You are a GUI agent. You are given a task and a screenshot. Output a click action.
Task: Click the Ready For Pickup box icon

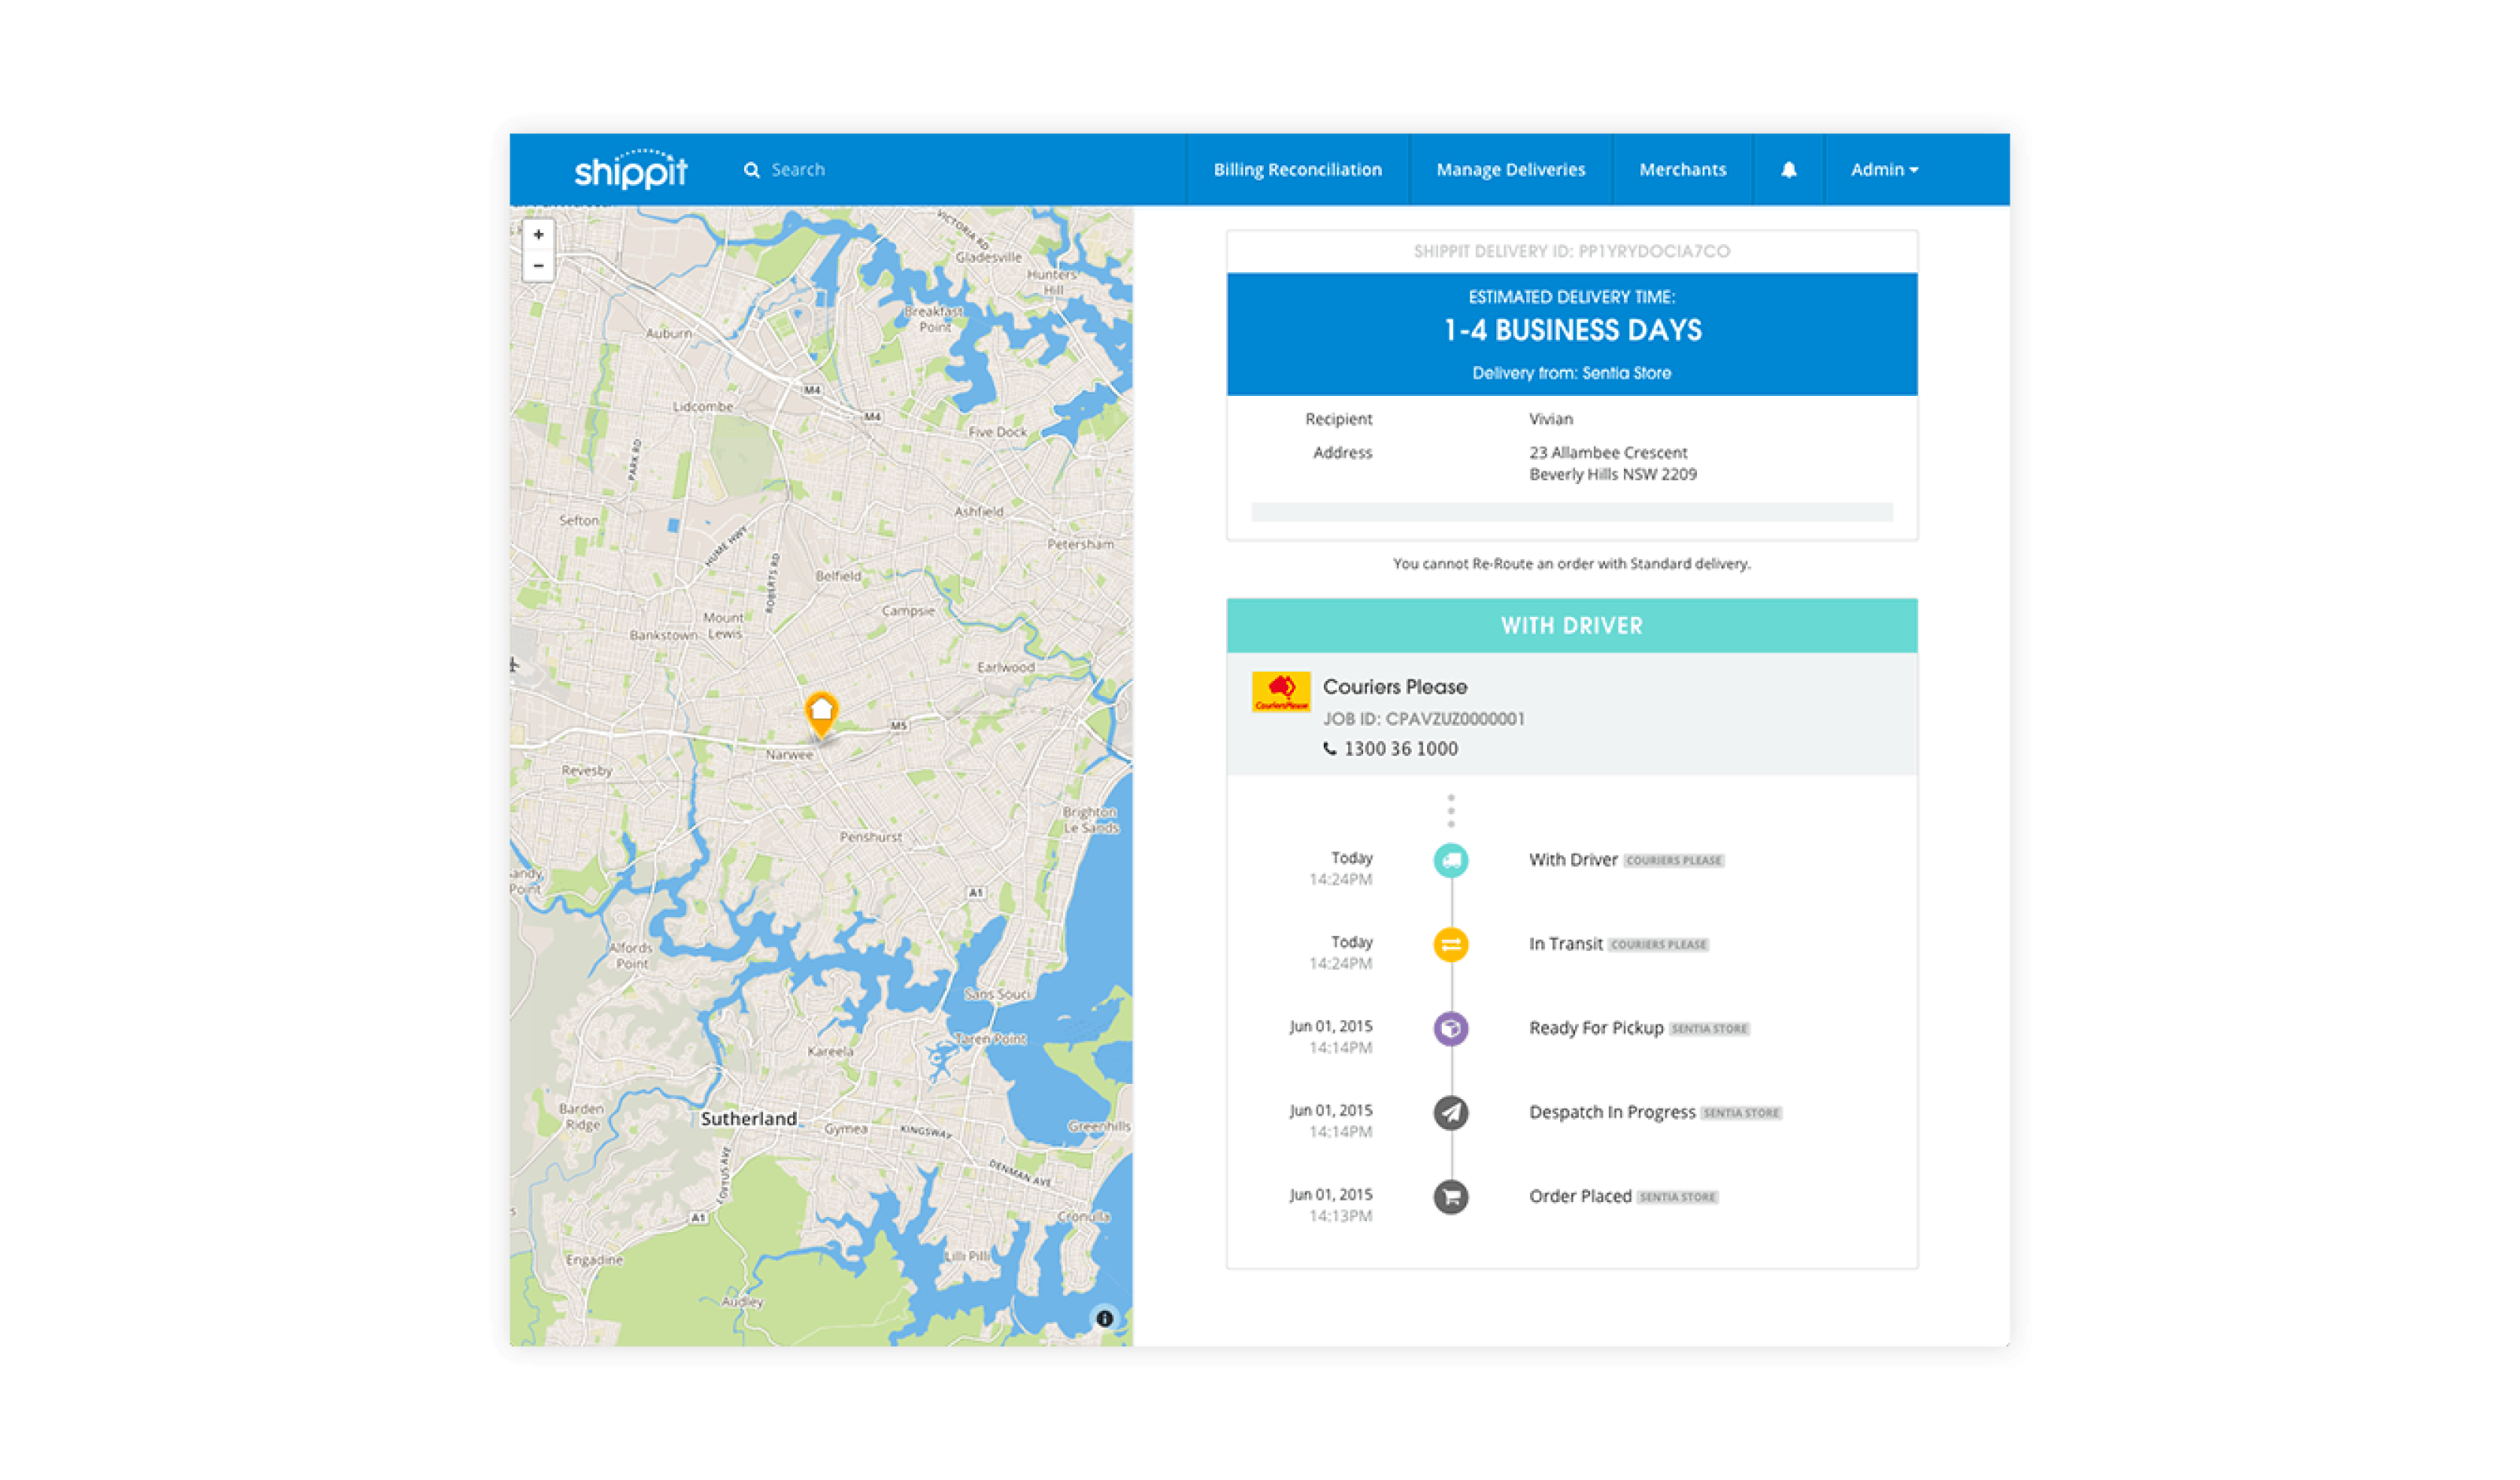click(1450, 1028)
